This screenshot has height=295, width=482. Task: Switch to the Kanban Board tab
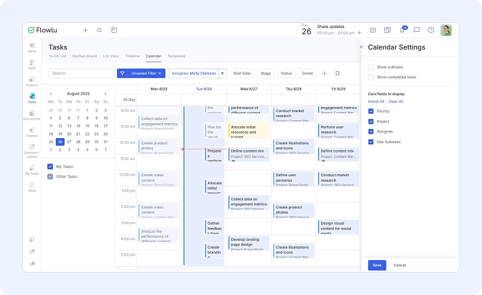pos(84,56)
